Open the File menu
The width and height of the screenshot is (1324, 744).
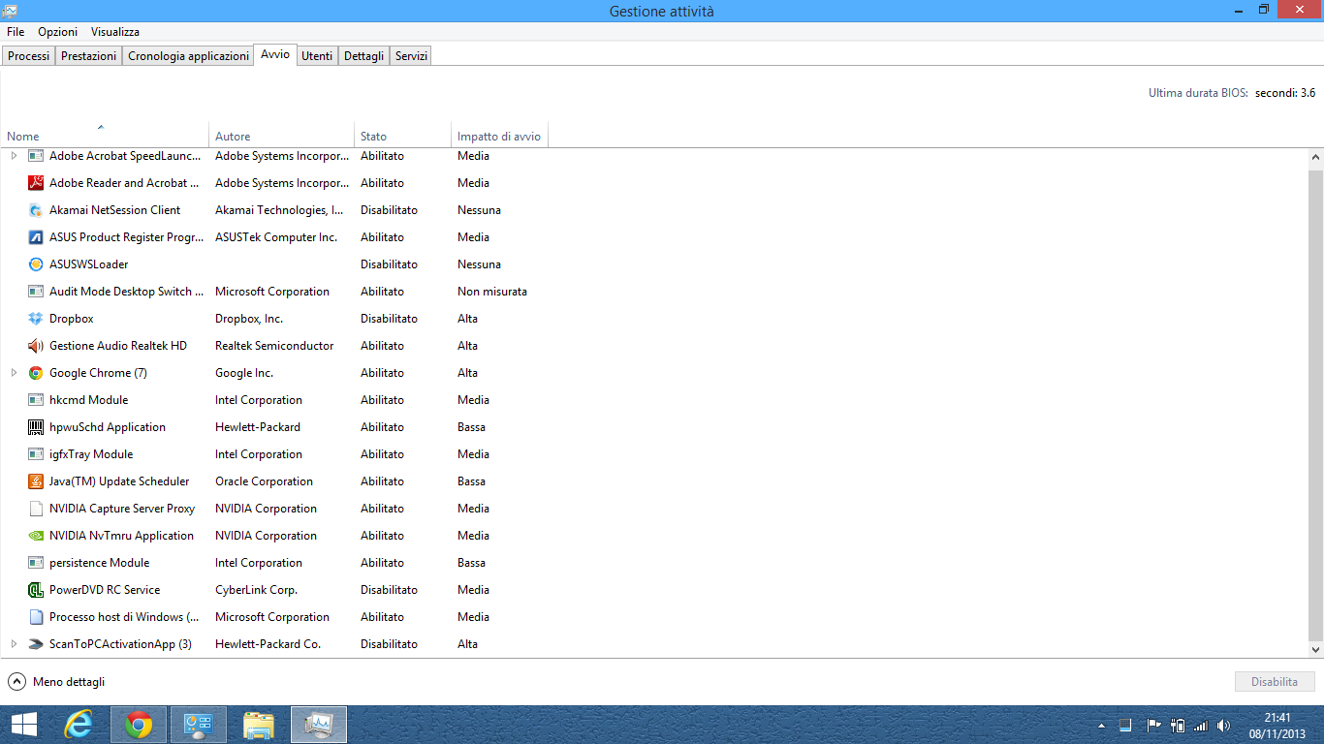click(16, 32)
